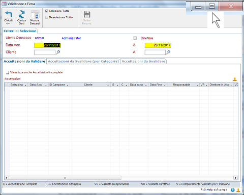Viewport: 244px width, 195px height.
Task: Click the Carica Dati refresh icon
Action: [21, 14]
